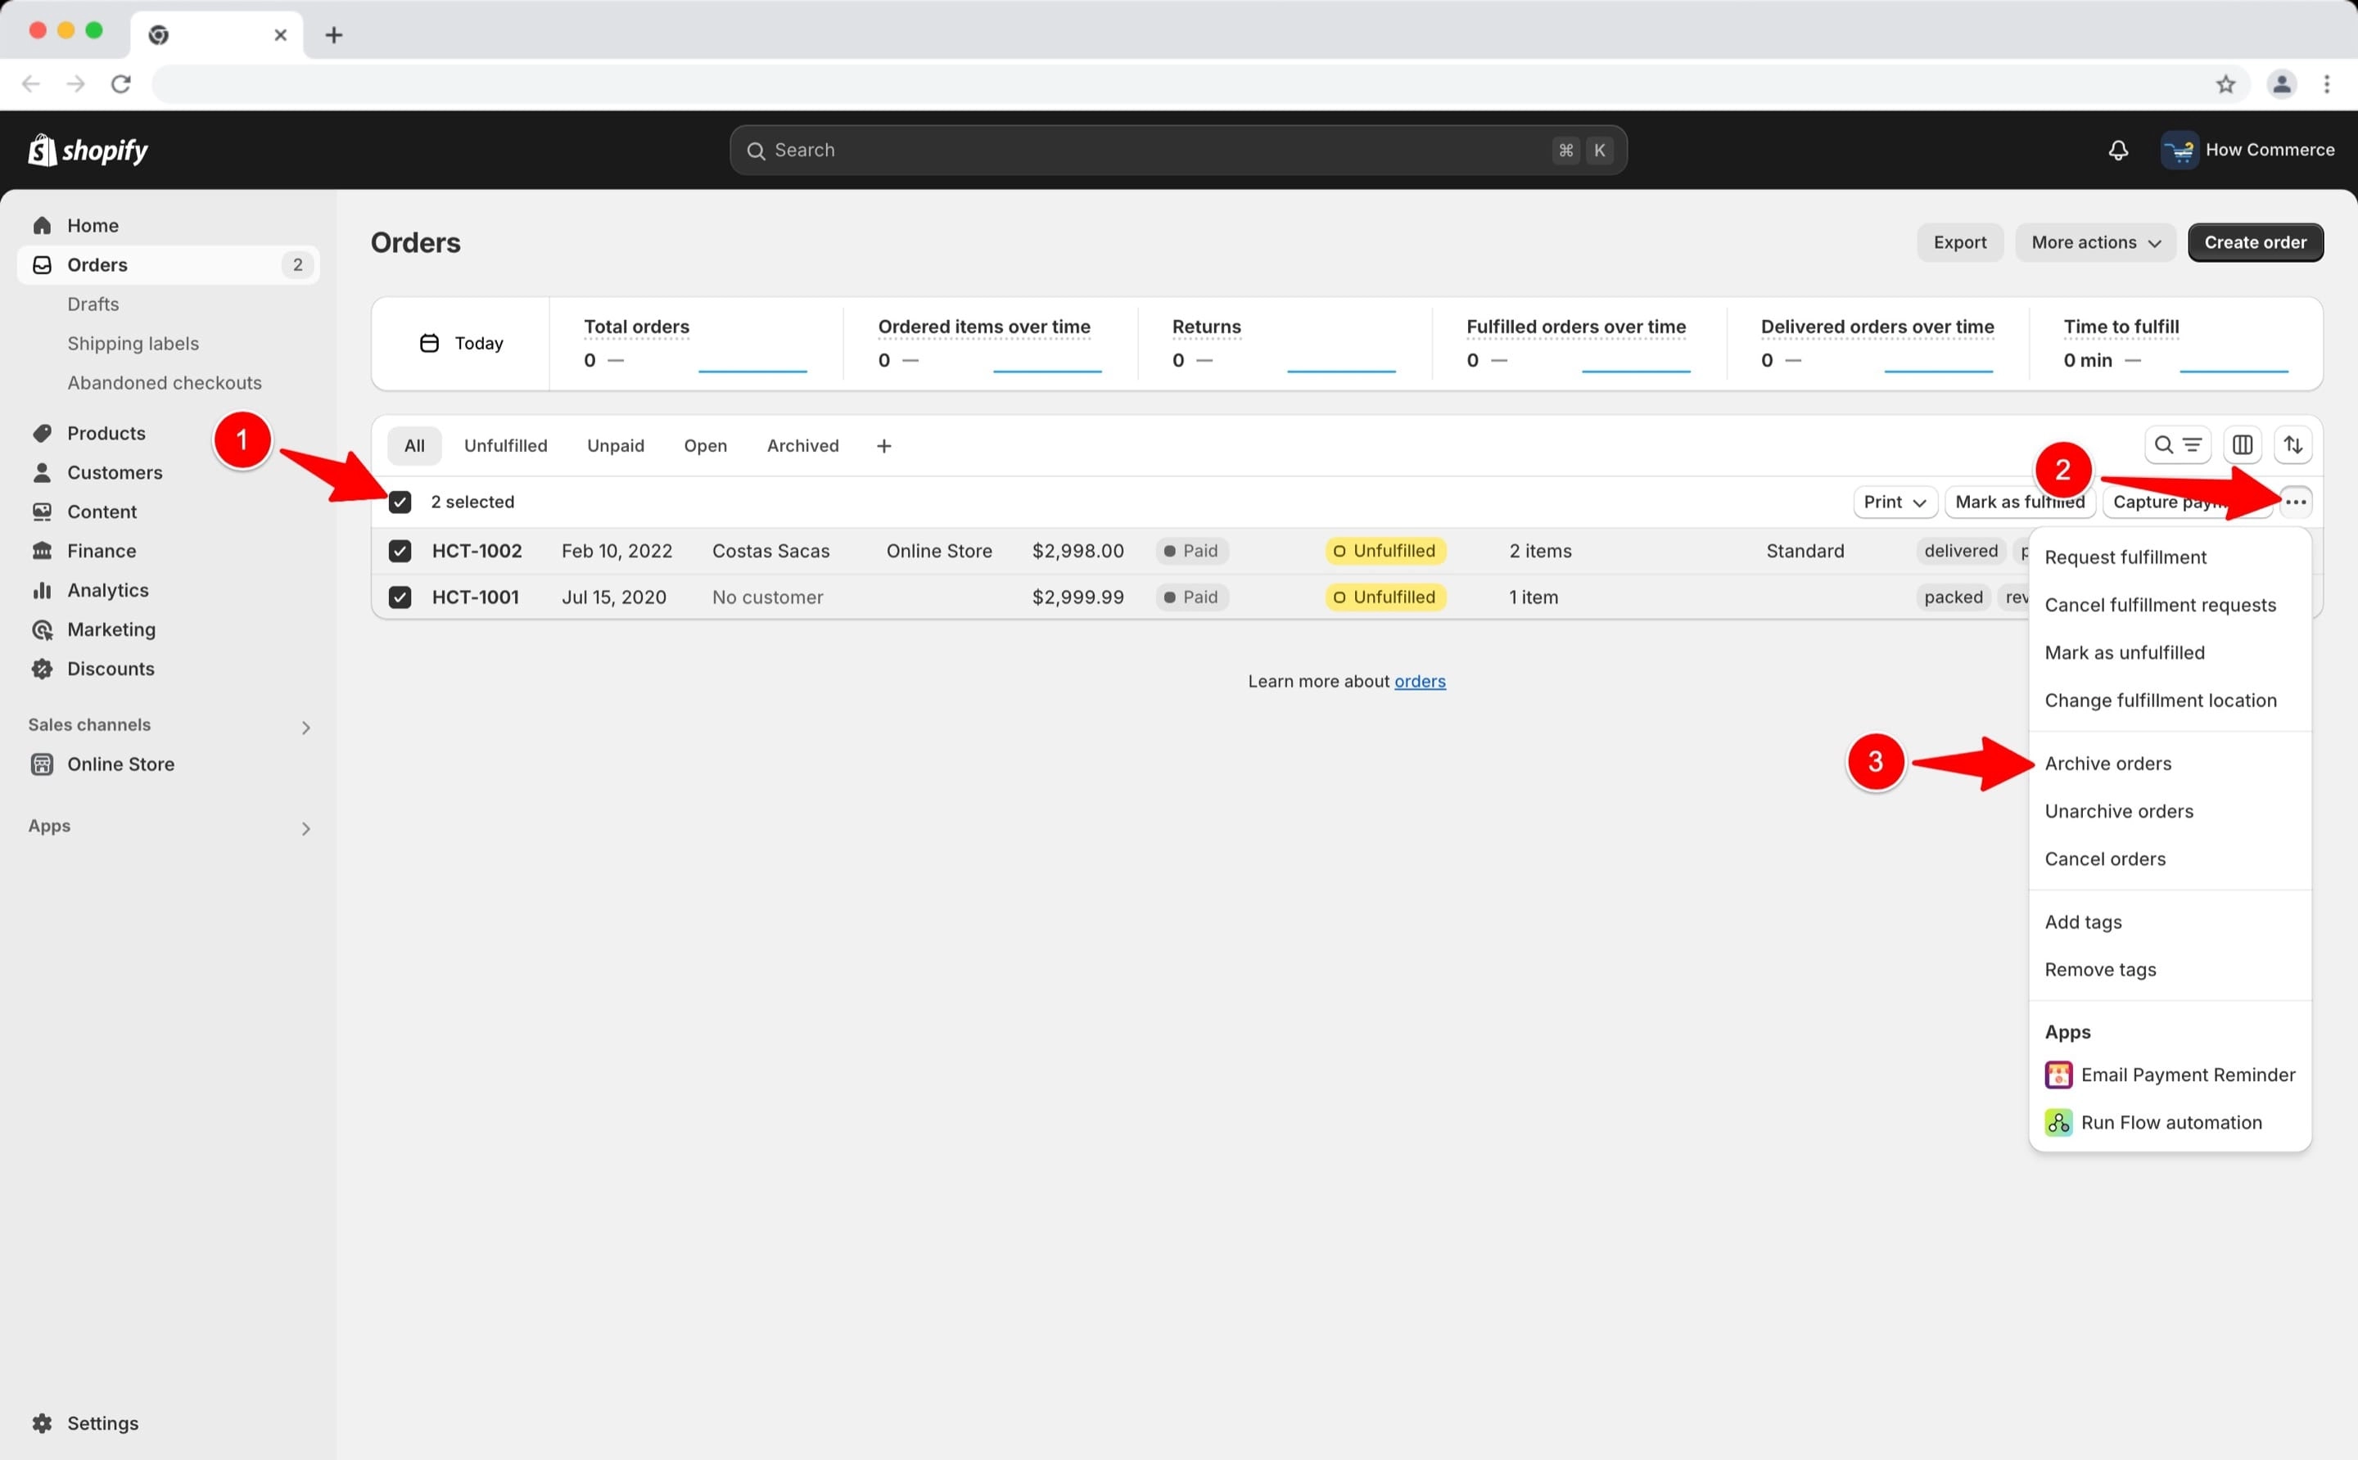
Task: Uncheck order HCT-1002 checkbox
Action: coord(400,551)
